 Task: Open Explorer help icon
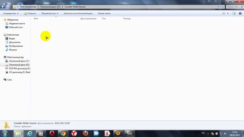click(240, 14)
